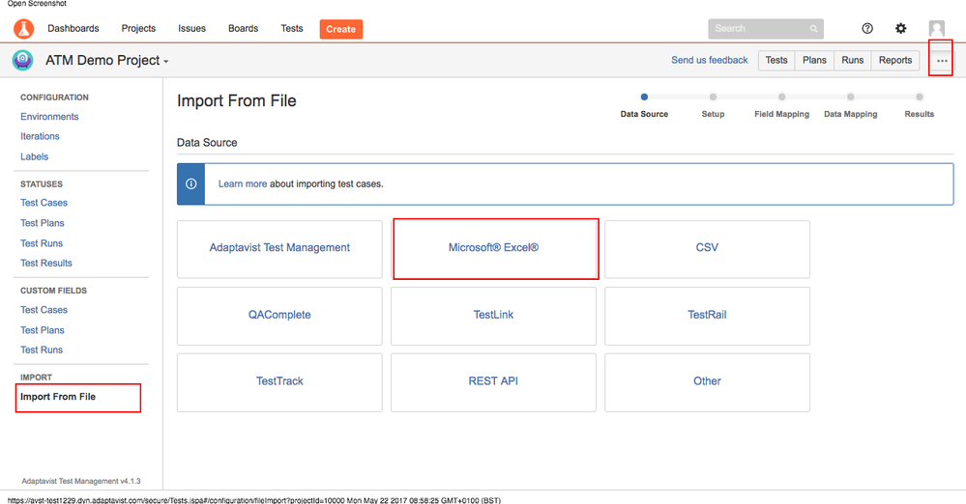The image size is (966, 504).
Task: Click the search magnifier icon
Action: tap(814, 28)
